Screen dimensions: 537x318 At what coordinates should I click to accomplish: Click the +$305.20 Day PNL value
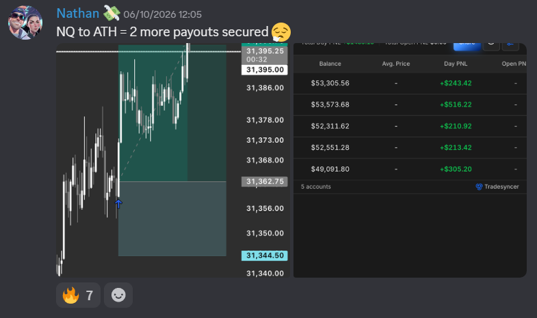tap(456, 169)
